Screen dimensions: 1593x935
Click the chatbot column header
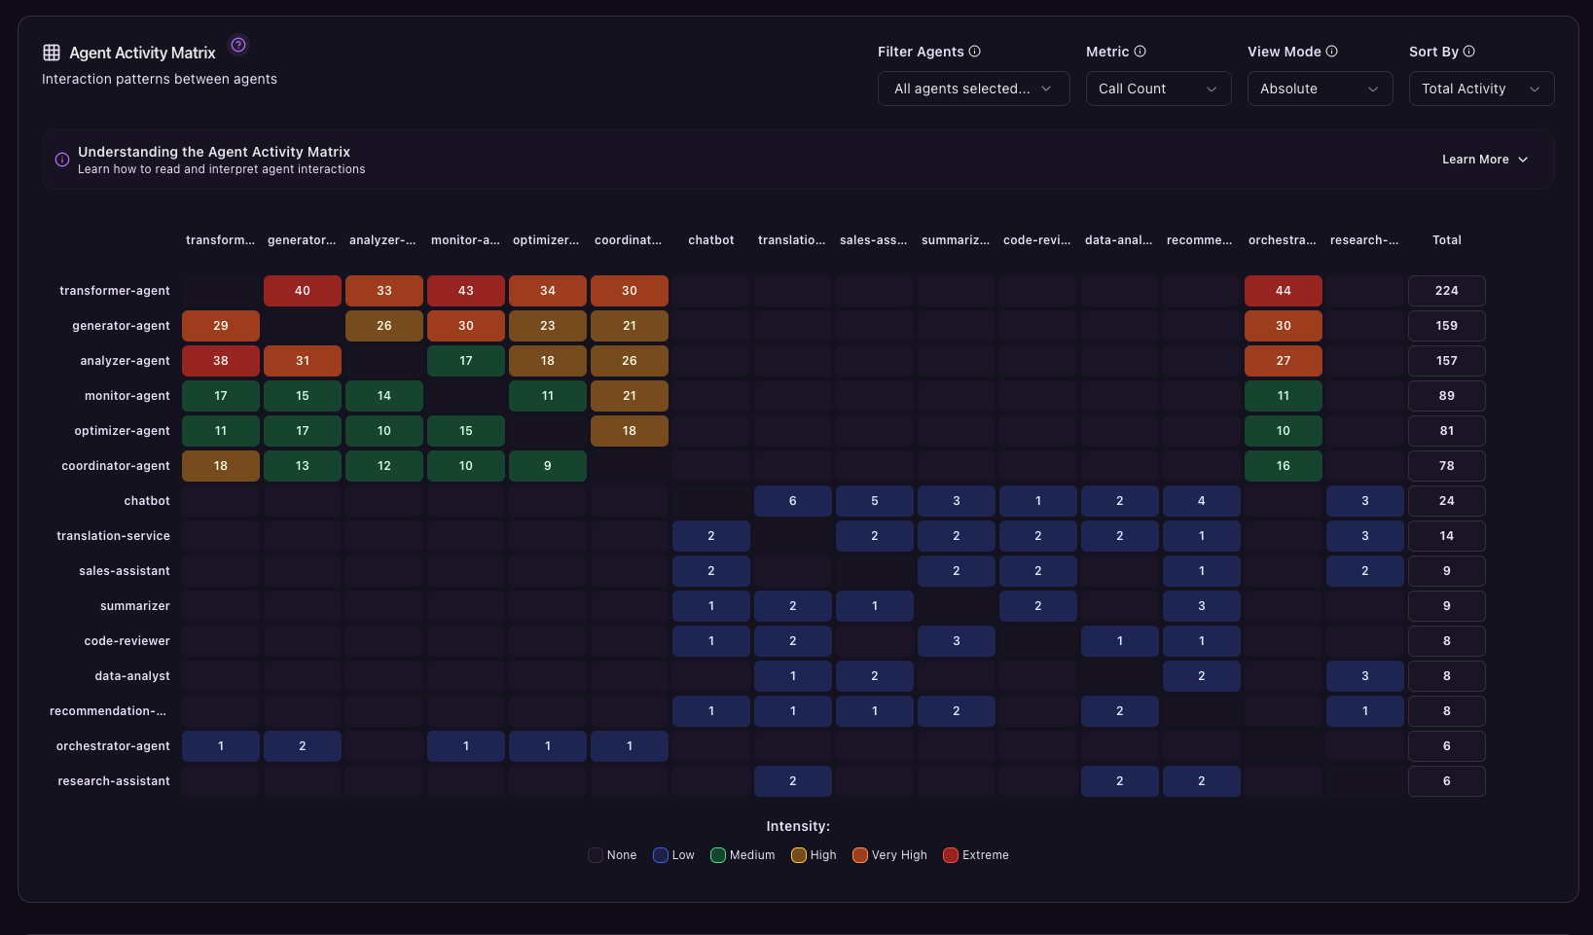tap(710, 240)
